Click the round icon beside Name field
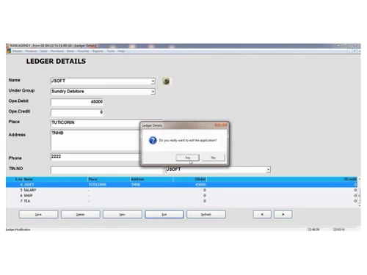Image resolution: width=367 pixels, height=275 pixels. click(166, 81)
